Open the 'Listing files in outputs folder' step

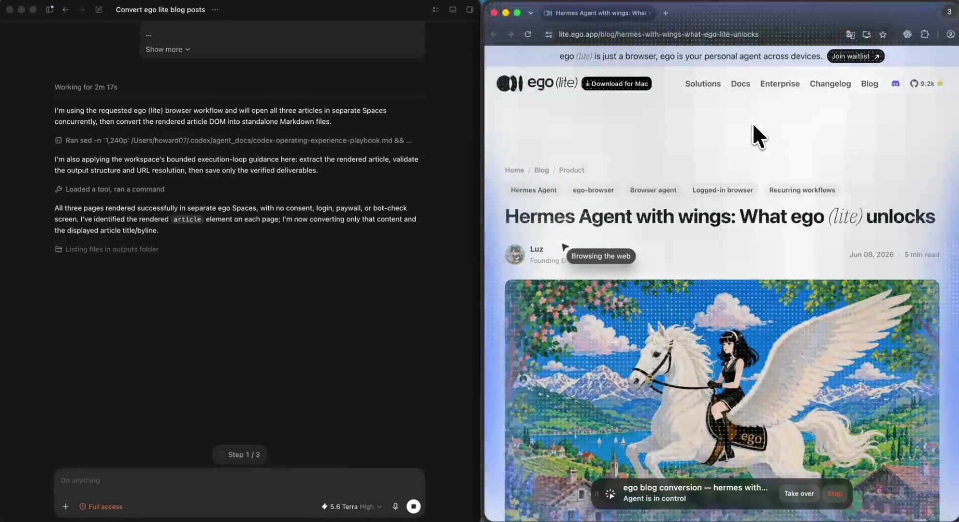[107, 249]
